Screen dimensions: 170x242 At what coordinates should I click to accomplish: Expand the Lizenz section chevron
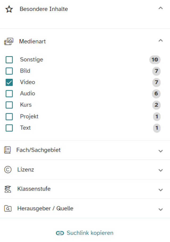point(161,170)
